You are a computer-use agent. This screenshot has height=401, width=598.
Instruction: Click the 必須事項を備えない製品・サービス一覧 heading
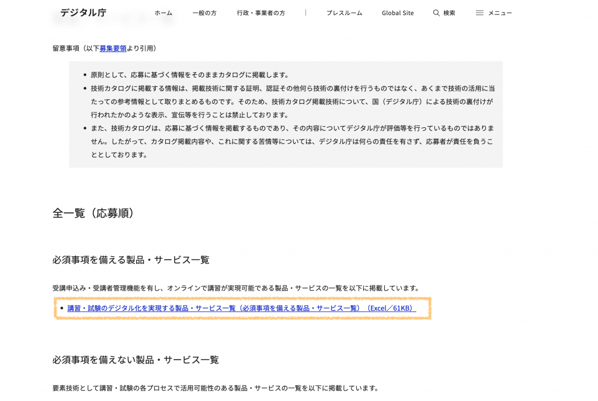pyautogui.click(x=135, y=360)
